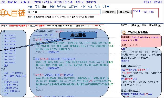Click in the search keyword input box
The height and width of the screenshot is (98, 164).
click(64, 12)
